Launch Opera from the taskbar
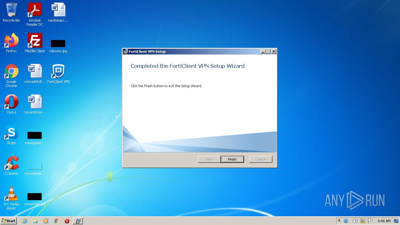The image size is (400, 225). 67,221
